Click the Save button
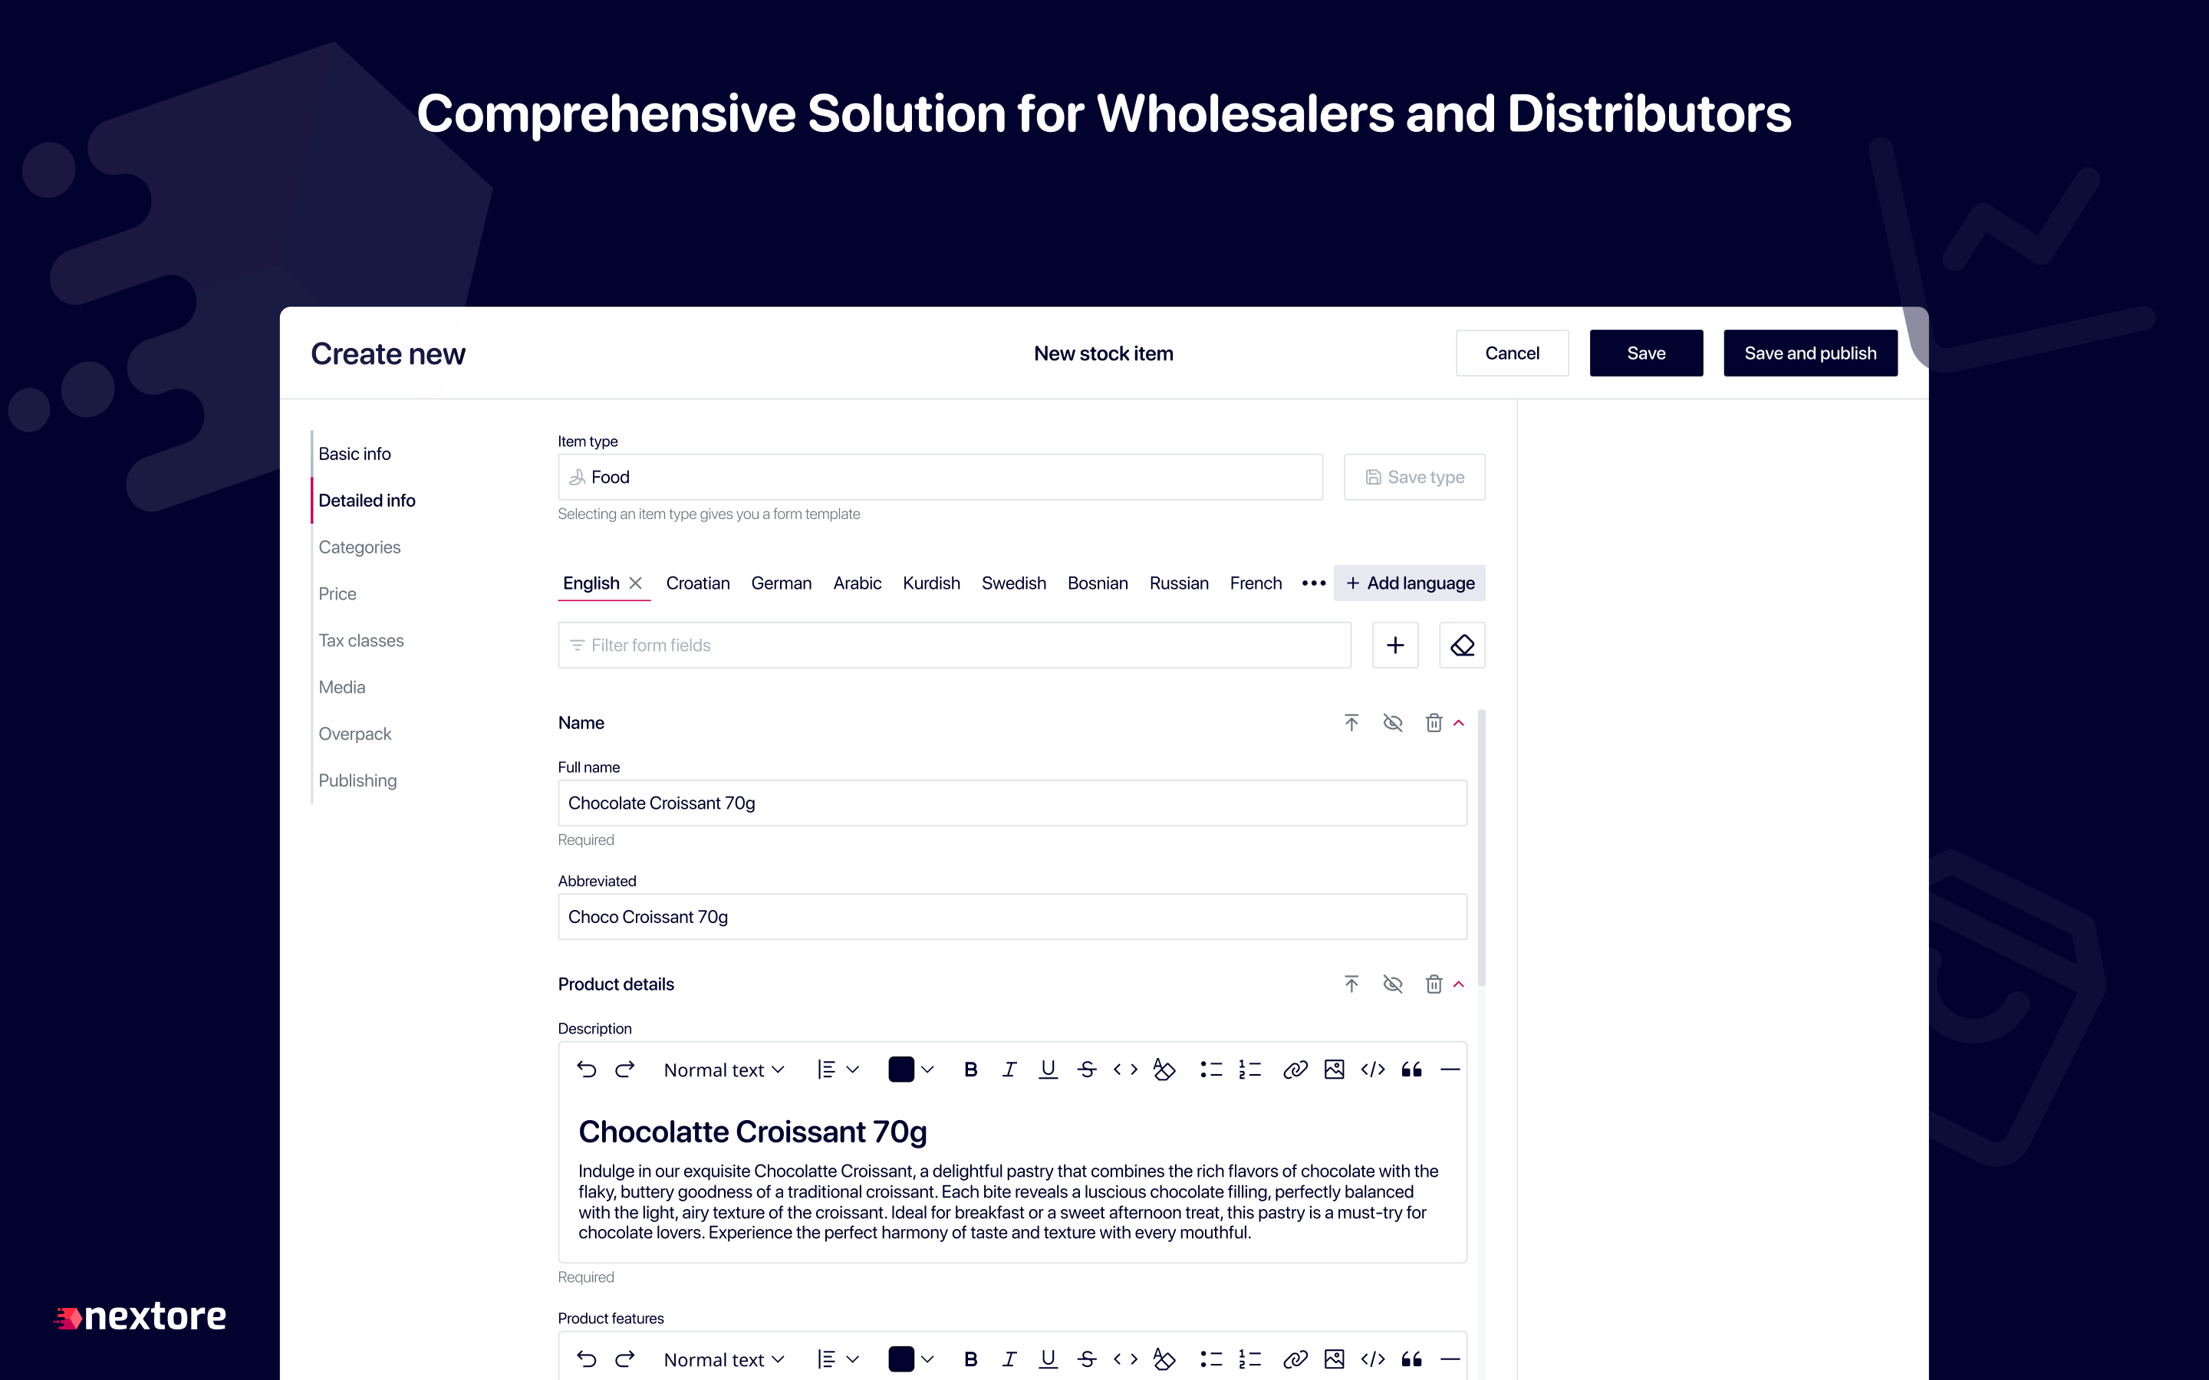This screenshot has width=2209, height=1380. [1646, 353]
